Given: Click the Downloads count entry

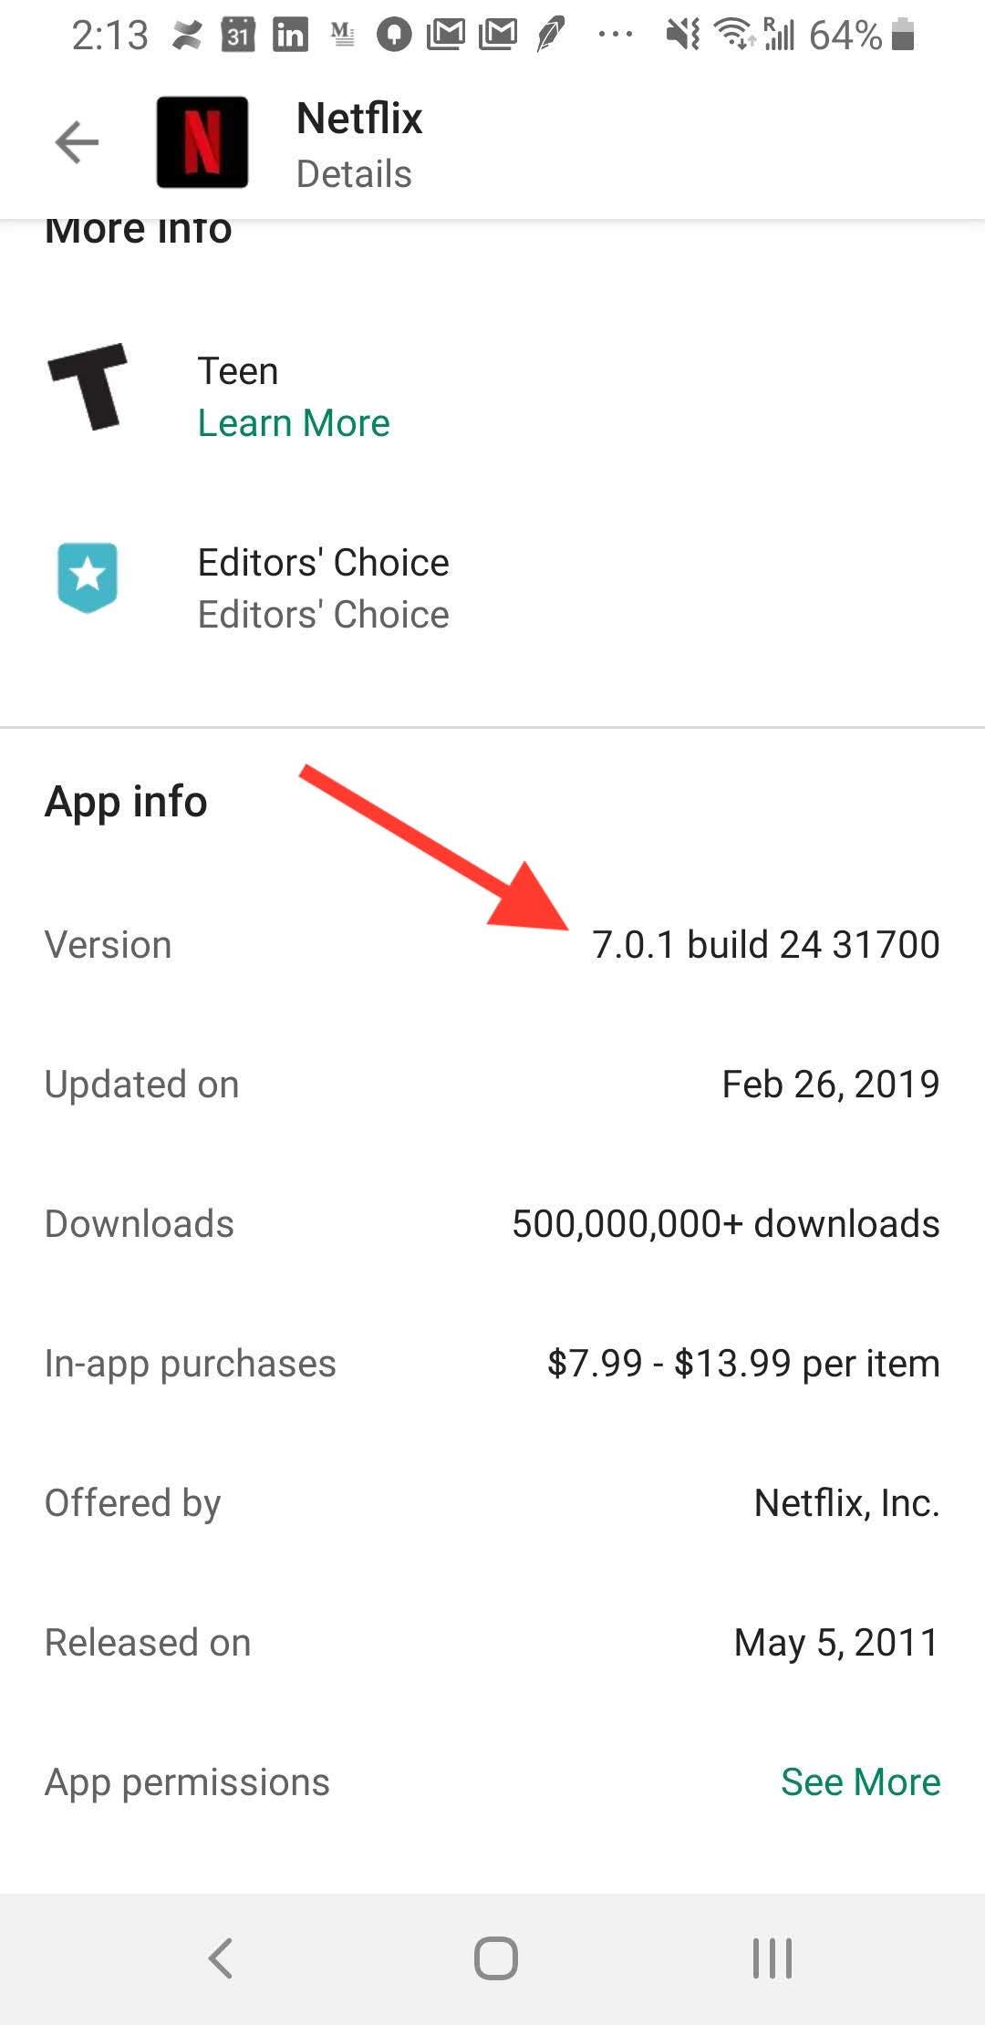Looking at the screenshot, I should (x=725, y=1223).
